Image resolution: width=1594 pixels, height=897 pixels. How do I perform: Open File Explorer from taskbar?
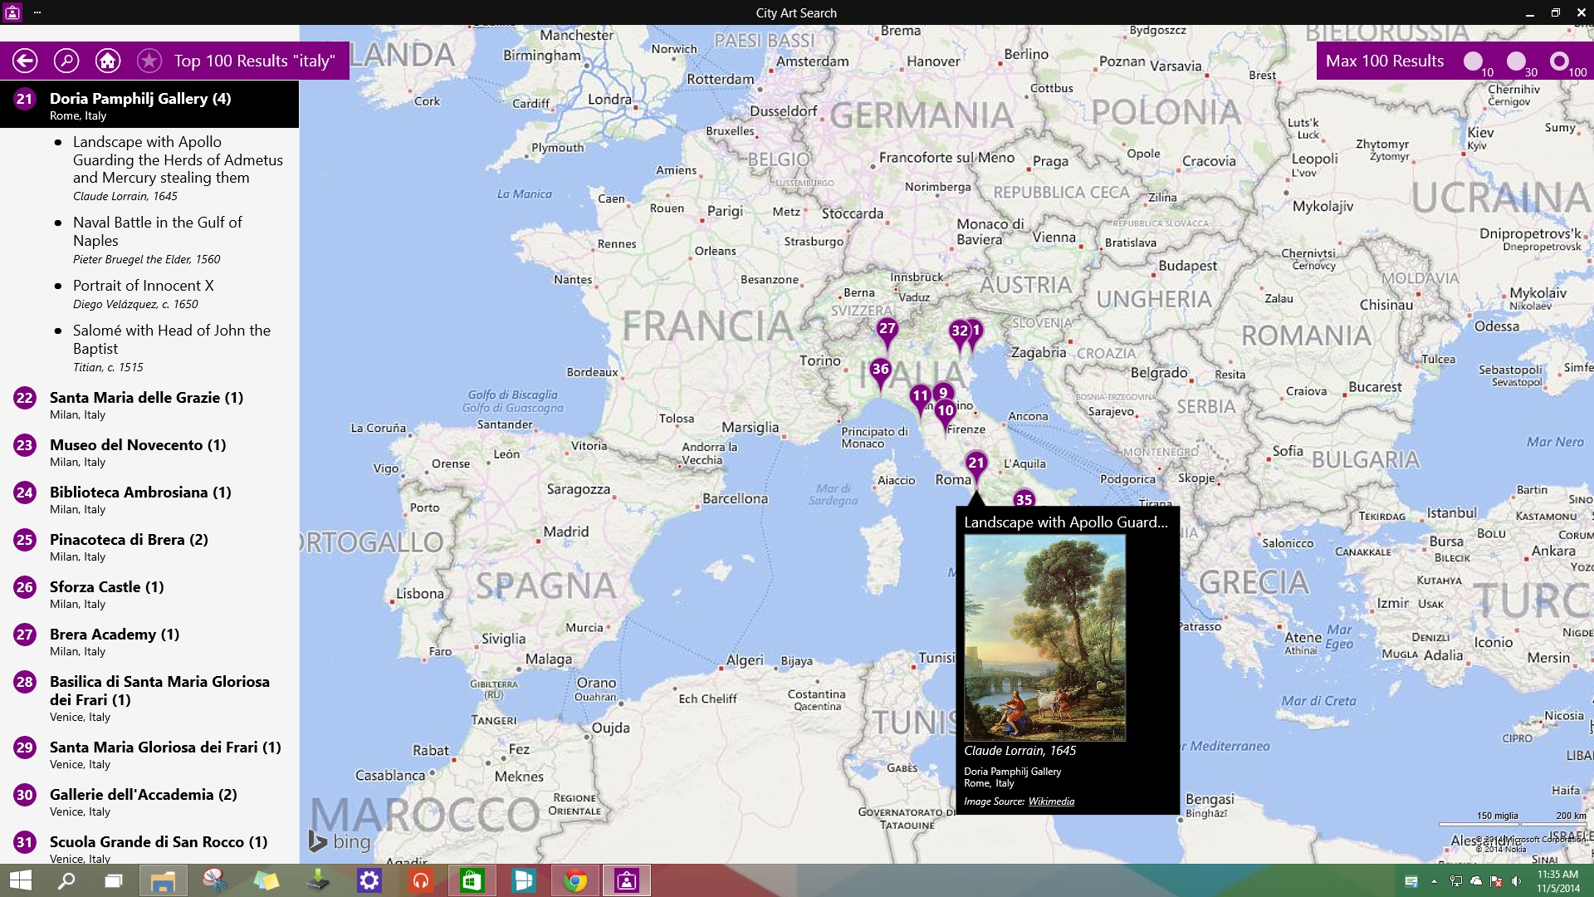point(163,880)
